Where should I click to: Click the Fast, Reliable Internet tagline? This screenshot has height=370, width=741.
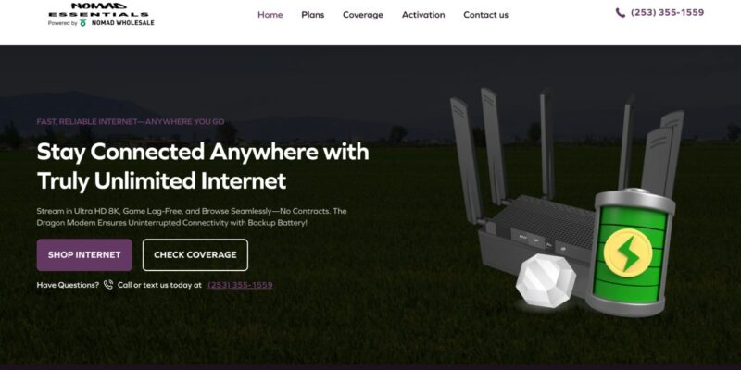point(131,121)
